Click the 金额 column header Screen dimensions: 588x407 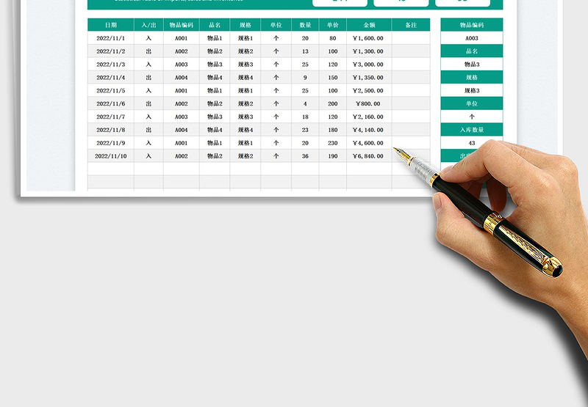click(368, 25)
